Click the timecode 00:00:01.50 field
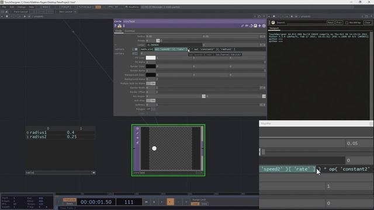 point(96,202)
